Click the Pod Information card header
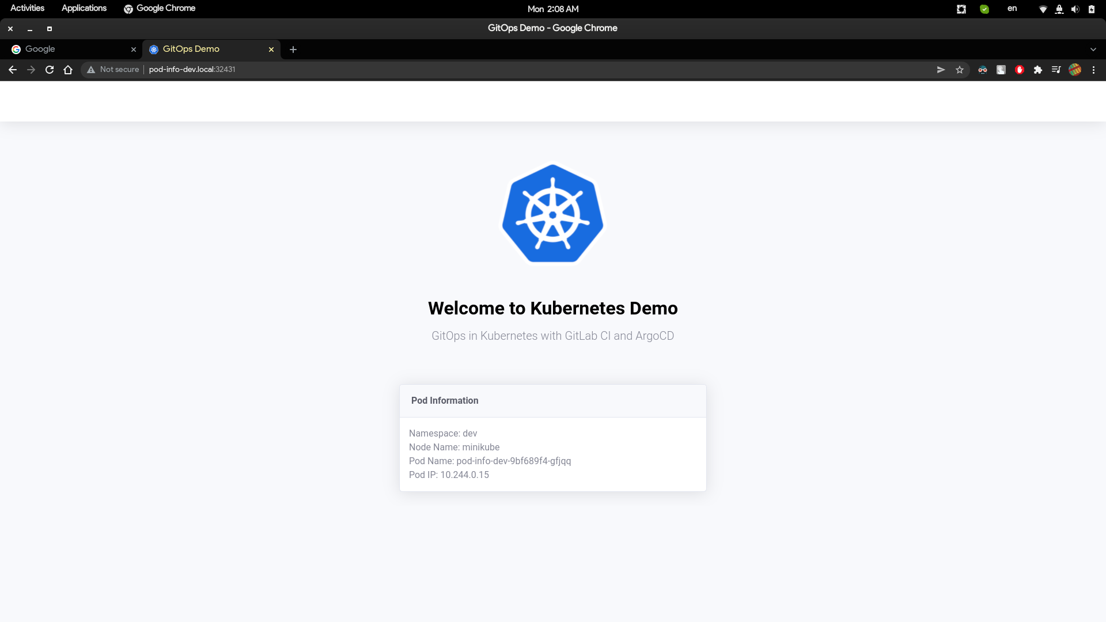 click(x=553, y=401)
